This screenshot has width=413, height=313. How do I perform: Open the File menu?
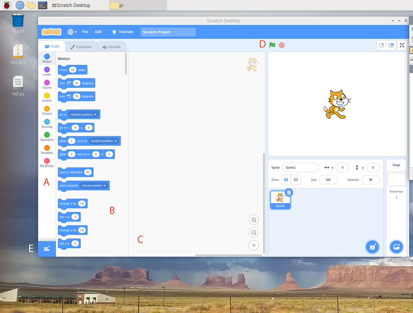85,32
